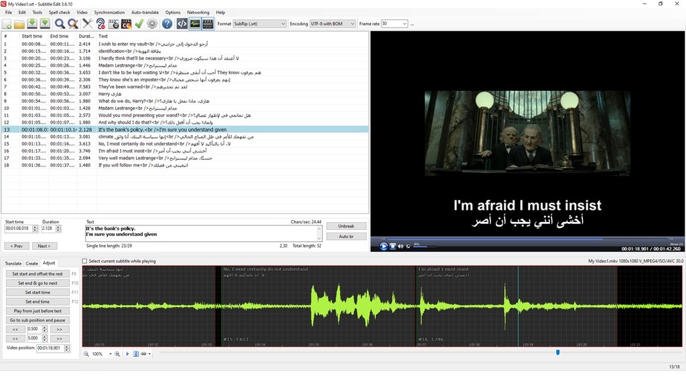Click Play from just before text

pyautogui.click(x=38, y=311)
